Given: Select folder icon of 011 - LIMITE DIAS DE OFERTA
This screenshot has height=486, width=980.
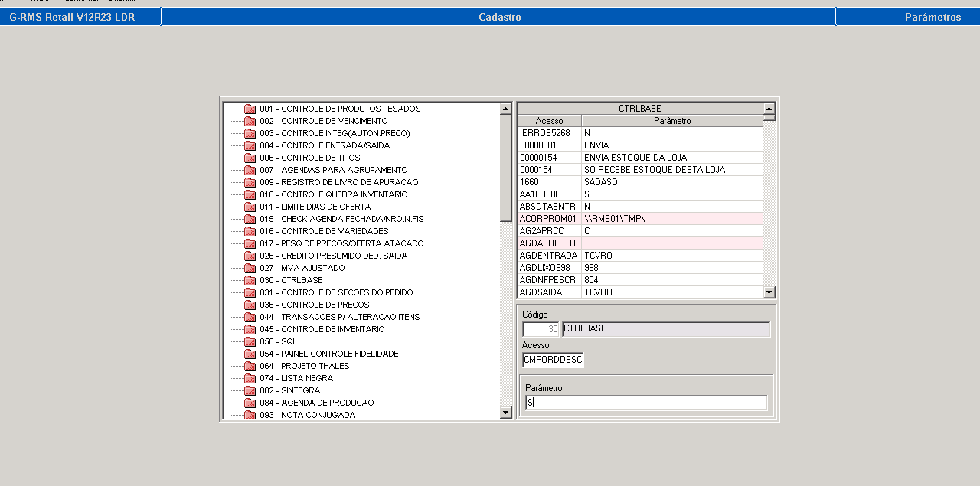Looking at the screenshot, I should (250, 207).
